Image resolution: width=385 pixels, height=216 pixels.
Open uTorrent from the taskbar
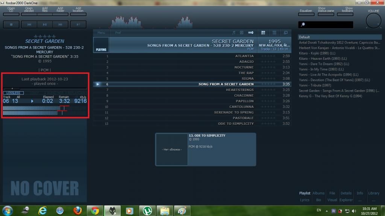click(x=147, y=211)
